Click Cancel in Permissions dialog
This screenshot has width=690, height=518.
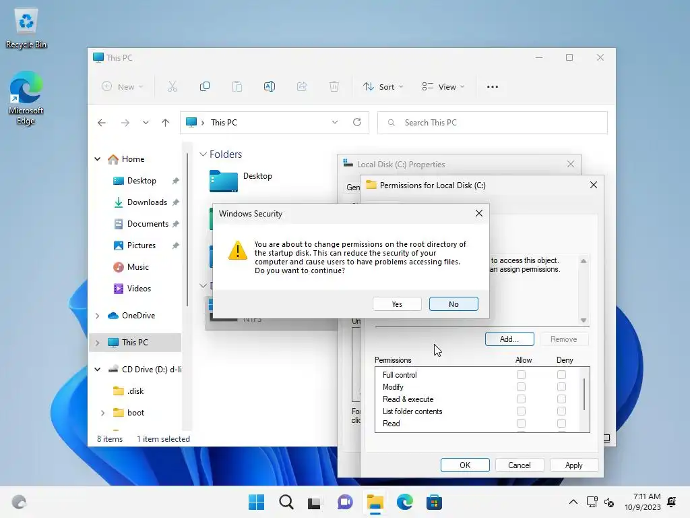520,465
